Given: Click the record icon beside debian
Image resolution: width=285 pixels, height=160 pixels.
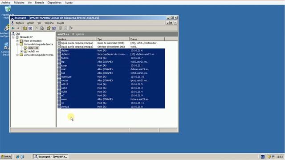Looking at the screenshot, I should pyautogui.click(x=59, y=50).
